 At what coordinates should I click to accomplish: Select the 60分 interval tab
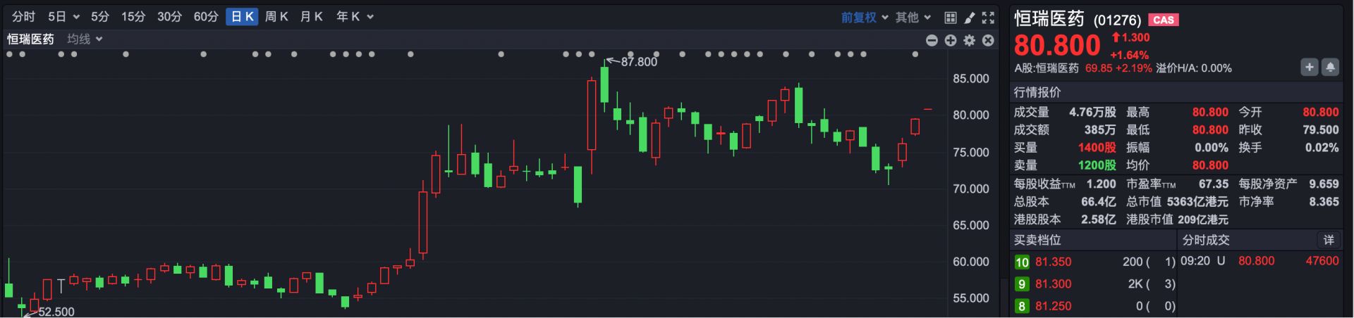tap(206, 17)
